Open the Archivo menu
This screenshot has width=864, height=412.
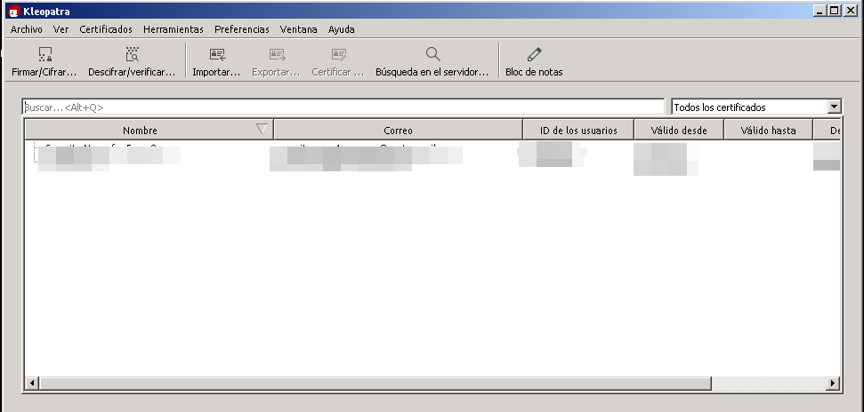point(27,29)
